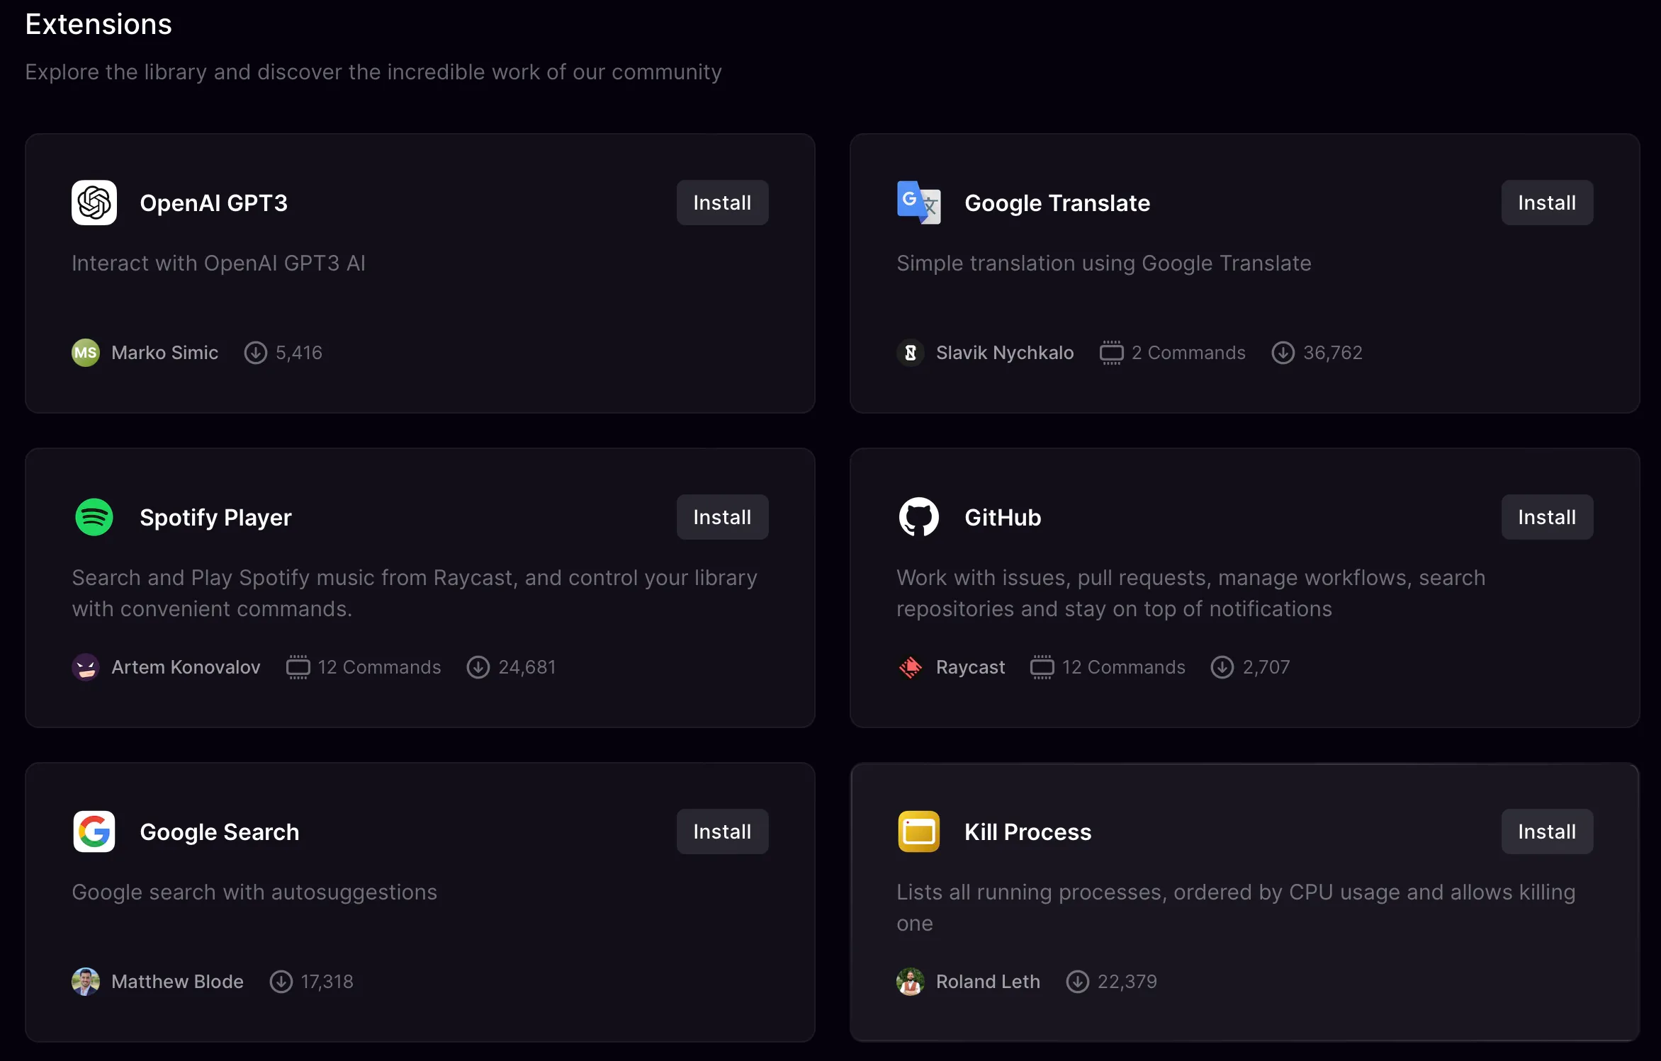Install the Spotify Player extension
The height and width of the screenshot is (1061, 1661).
pyautogui.click(x=722, y=517)
